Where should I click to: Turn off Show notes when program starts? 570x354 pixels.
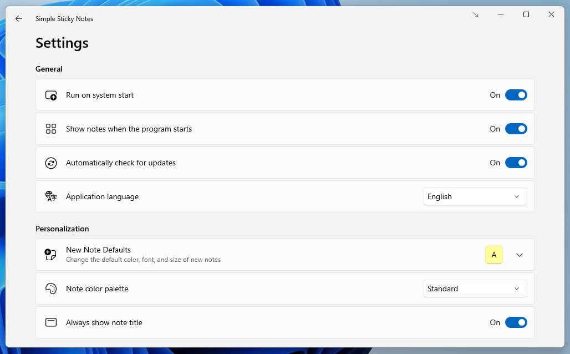pyautogui.click(x=516, y=129)
